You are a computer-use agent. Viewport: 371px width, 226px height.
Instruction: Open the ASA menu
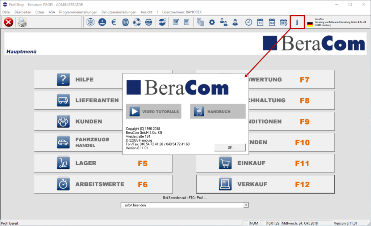tap(52, 12)
